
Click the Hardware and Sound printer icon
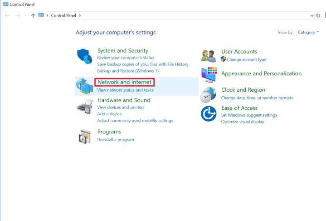(85, 107)
